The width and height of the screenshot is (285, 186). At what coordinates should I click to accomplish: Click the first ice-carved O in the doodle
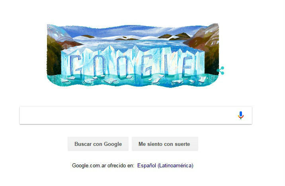pyautogui.click(x=99, y=66)
